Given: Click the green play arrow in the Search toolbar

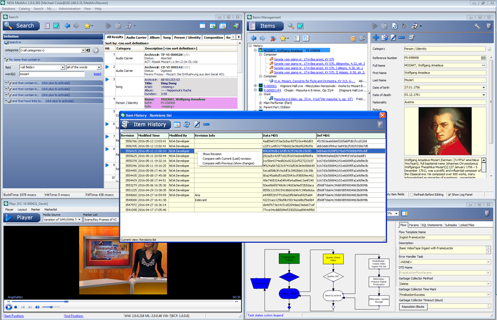Looking at the screenshot, I should [108, 26].
